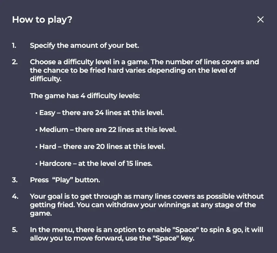Click the number 3. list marker
Viewport: 277px width, 253px height.
pos(15,180)
